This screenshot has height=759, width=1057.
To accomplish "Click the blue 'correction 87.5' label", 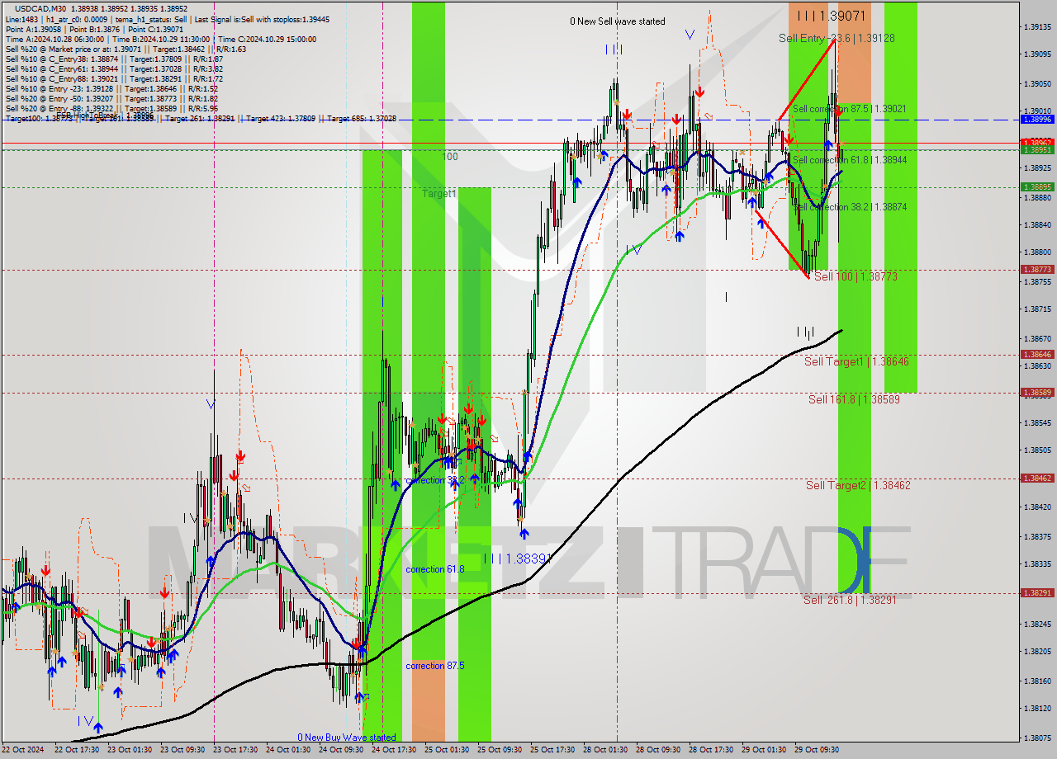I will click(435, 666).
